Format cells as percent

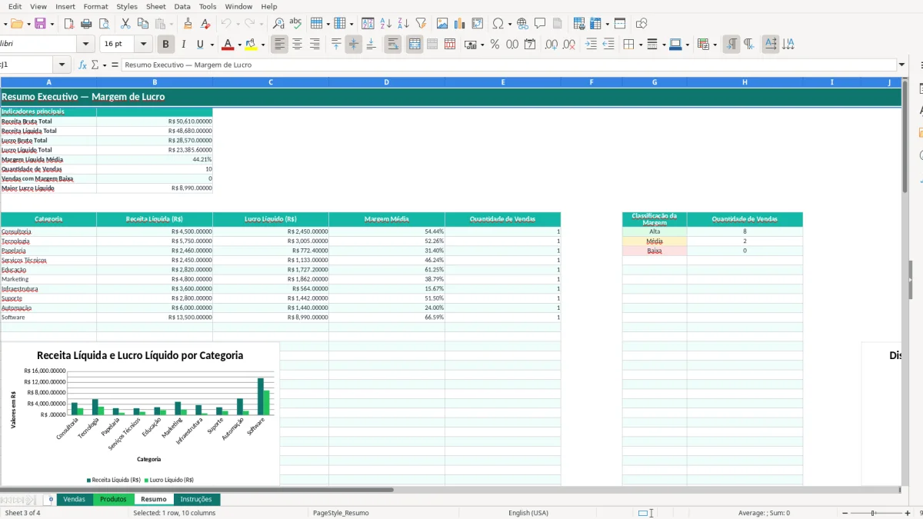click(x=495, y=45)
